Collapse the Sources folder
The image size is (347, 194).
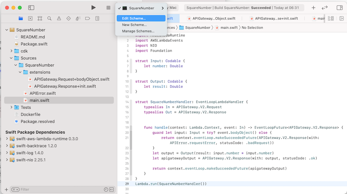tap(11, 58)
